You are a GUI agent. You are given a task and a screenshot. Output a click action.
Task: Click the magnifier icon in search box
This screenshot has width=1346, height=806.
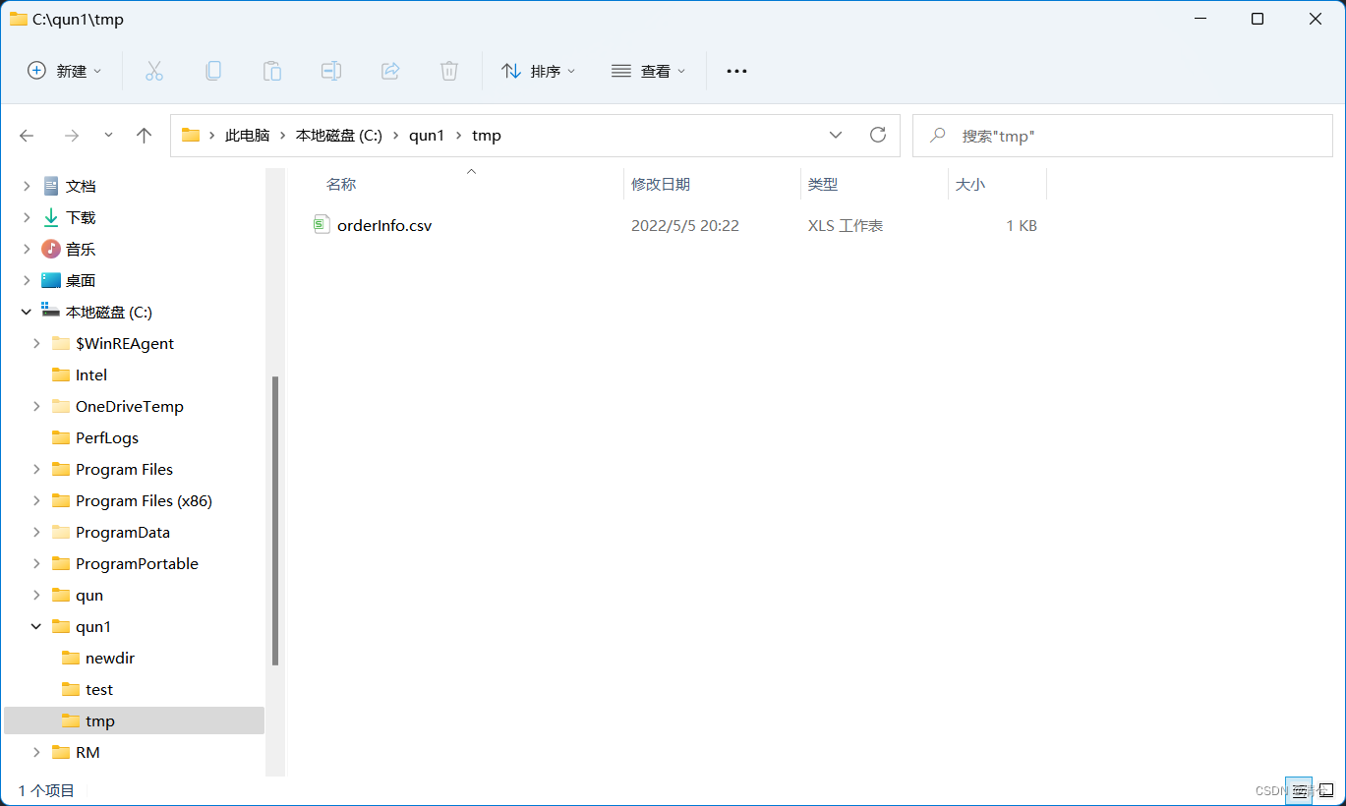pos(939,136)
